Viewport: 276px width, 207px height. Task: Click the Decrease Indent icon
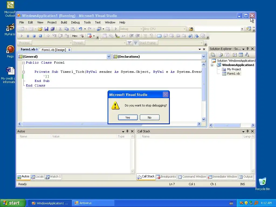(x=131, y=36)
